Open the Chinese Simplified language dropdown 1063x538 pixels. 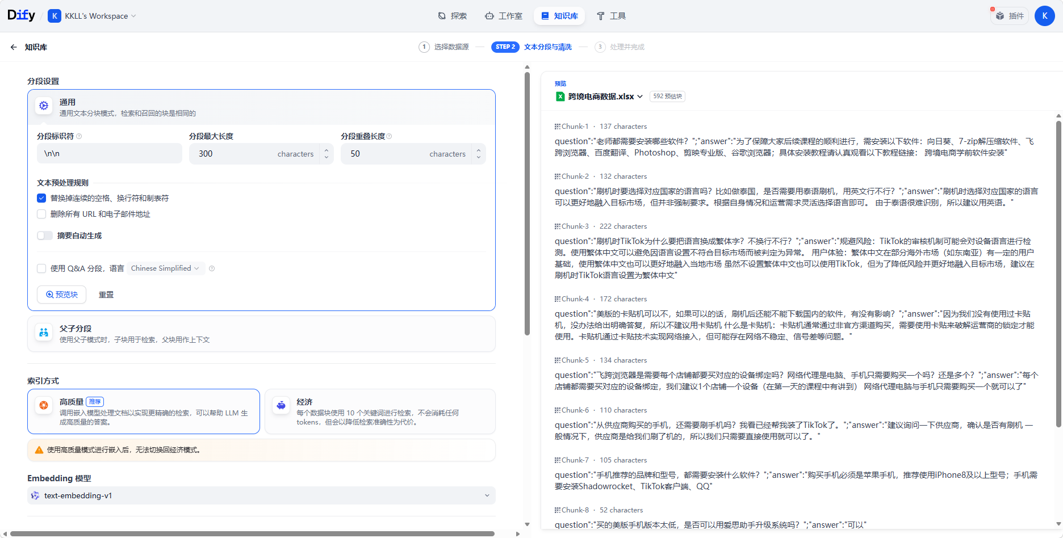[165, 268]
